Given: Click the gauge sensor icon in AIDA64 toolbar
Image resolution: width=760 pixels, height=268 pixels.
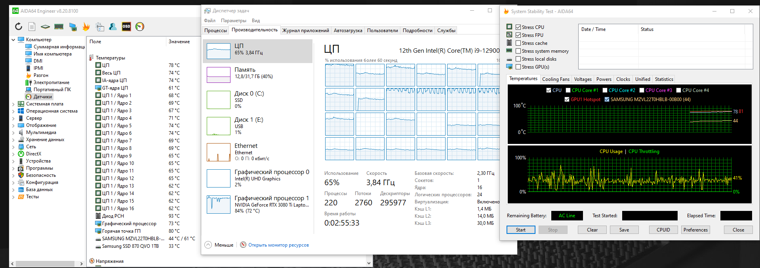Looking at the screenshot, I should [x=140, y=27].
